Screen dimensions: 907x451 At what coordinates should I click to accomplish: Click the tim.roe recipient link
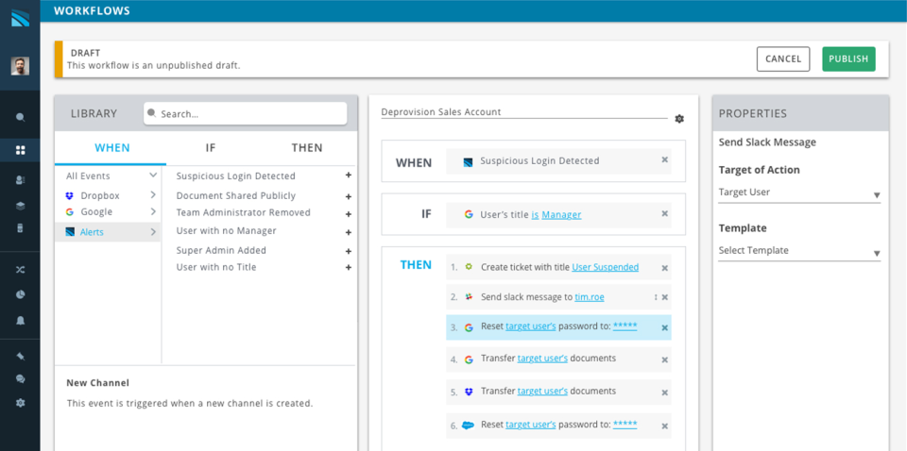coord(590,297)
